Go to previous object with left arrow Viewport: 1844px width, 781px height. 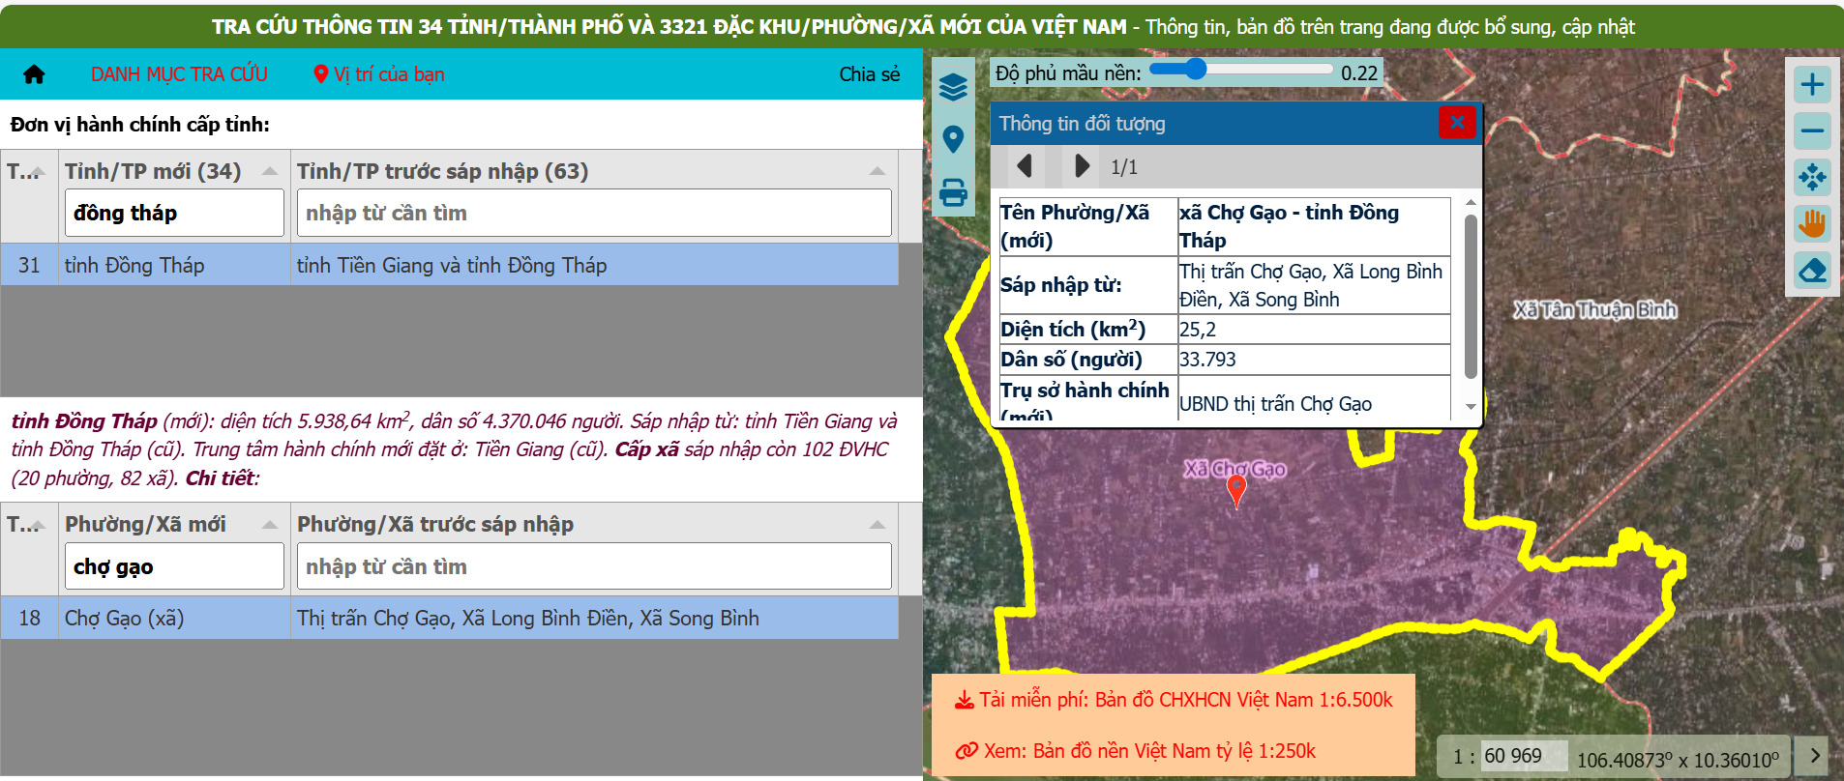tap(1025, 166)
